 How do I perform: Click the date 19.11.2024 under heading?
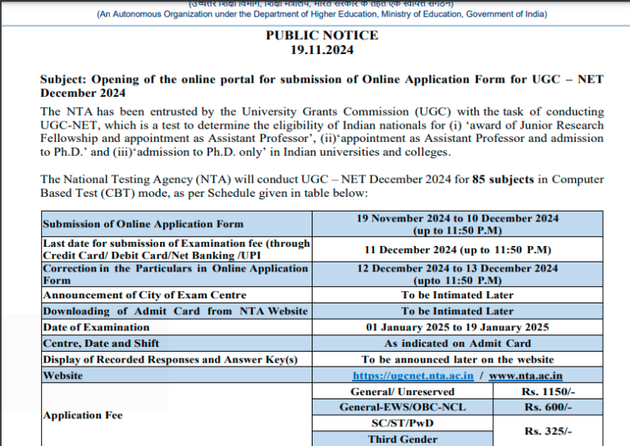point(322,50)
